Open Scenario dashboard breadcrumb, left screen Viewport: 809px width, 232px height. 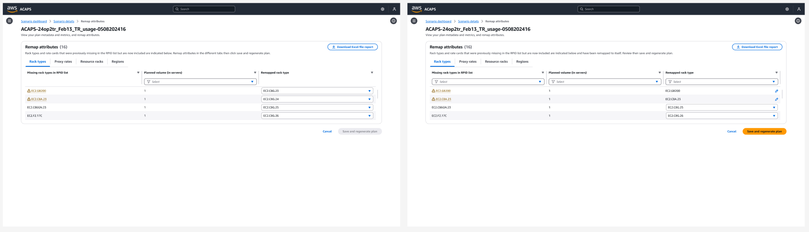click(34, 21)
